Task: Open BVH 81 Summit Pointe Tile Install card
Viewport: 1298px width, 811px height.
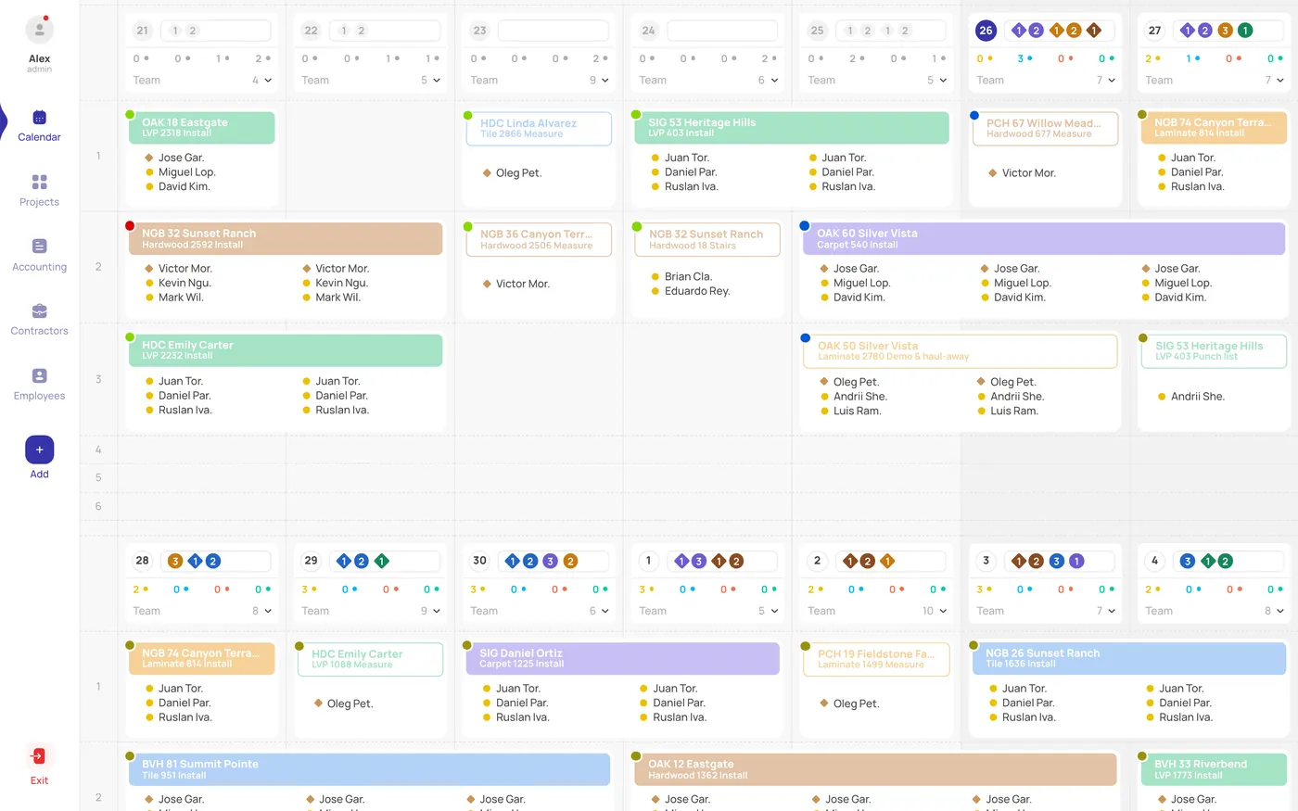Action: tap(369, 769)
